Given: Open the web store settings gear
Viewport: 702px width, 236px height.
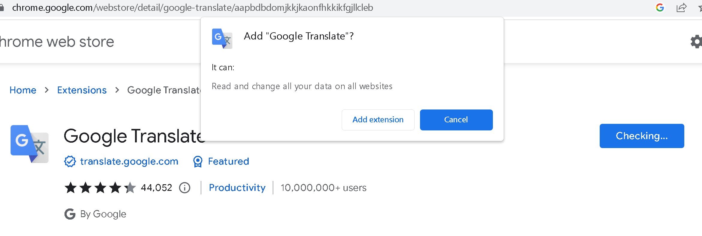Looking at the screenshot, I should [x=696, y=42].
